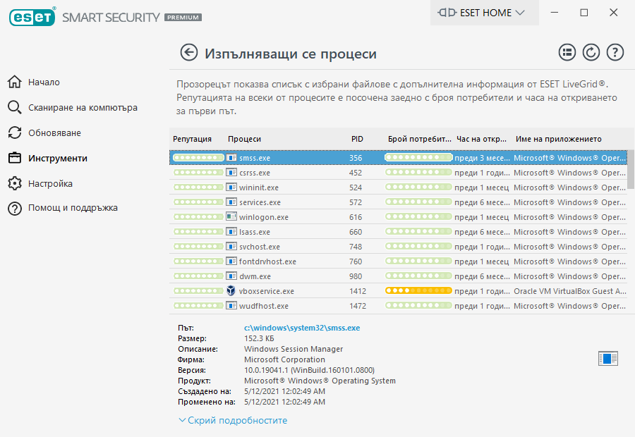Open the ESET HOME dropdown
This screenshot has height=437, width=635.
484,13
